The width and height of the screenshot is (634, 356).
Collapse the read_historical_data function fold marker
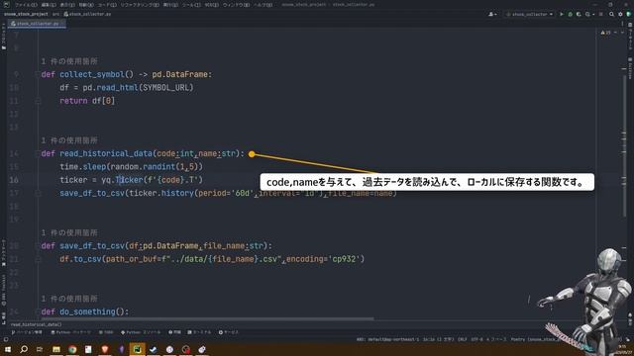(x=38, y=153)
